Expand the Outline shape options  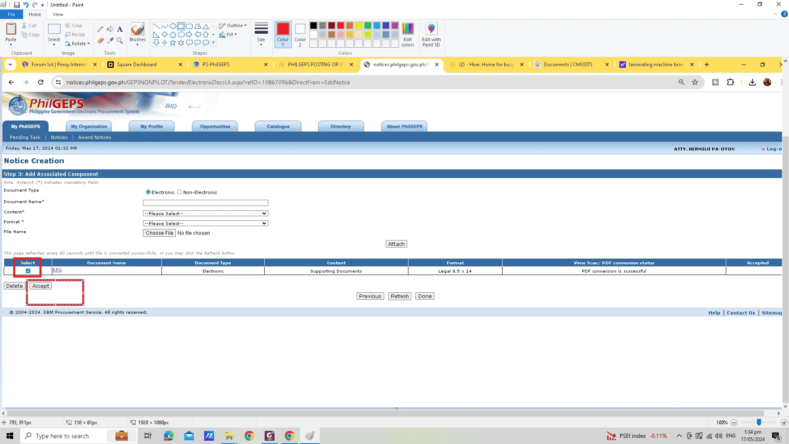pyautogui.click(x=233, y=25)
